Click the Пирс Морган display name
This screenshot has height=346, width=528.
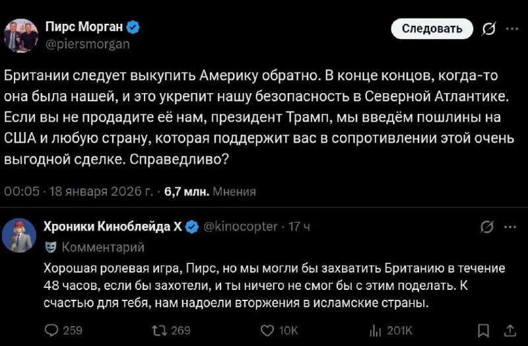pos(84,27)
